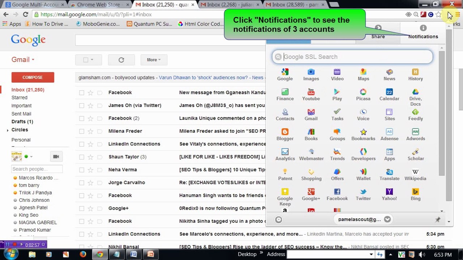Screen dimensions: 463x260
Task: Open the More actions dropdown
Action: tap(154, 60)
